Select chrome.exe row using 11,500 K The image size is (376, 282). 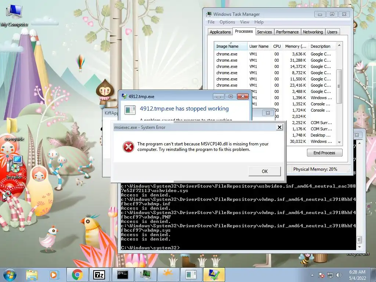tap(275, 79)
